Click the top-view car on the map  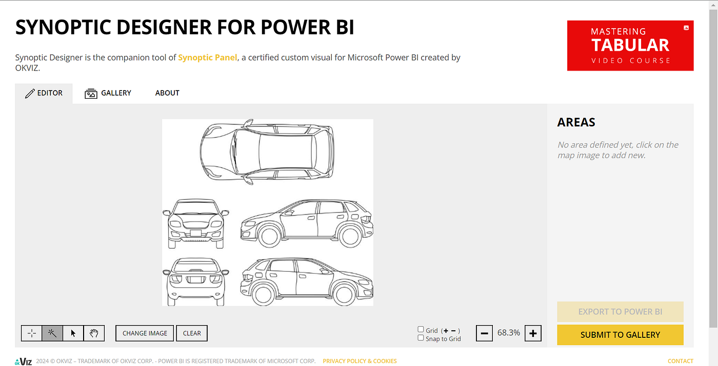267,152
